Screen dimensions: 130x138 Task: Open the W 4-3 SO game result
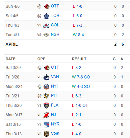(x=81, y=87)
